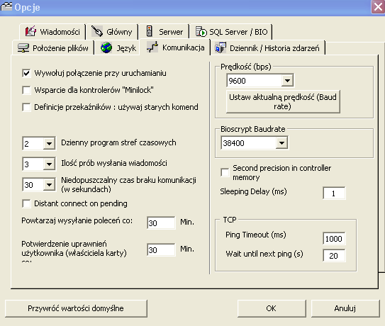
Task: Open Ilość prób wysłania wiadomości dropdown
Action: click(49, 164)
